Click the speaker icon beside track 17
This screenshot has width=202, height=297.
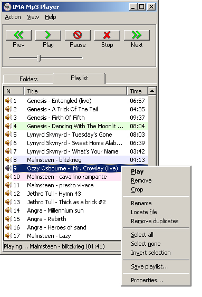[x=8, y=236]
